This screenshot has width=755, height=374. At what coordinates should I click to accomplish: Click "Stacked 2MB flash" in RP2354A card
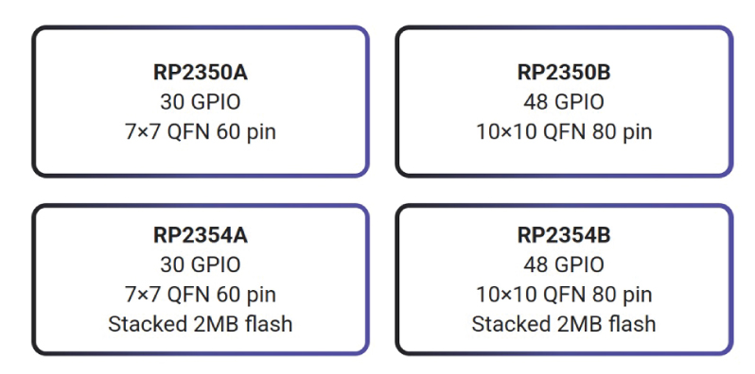pyautogui.click(x=201, y=324)
